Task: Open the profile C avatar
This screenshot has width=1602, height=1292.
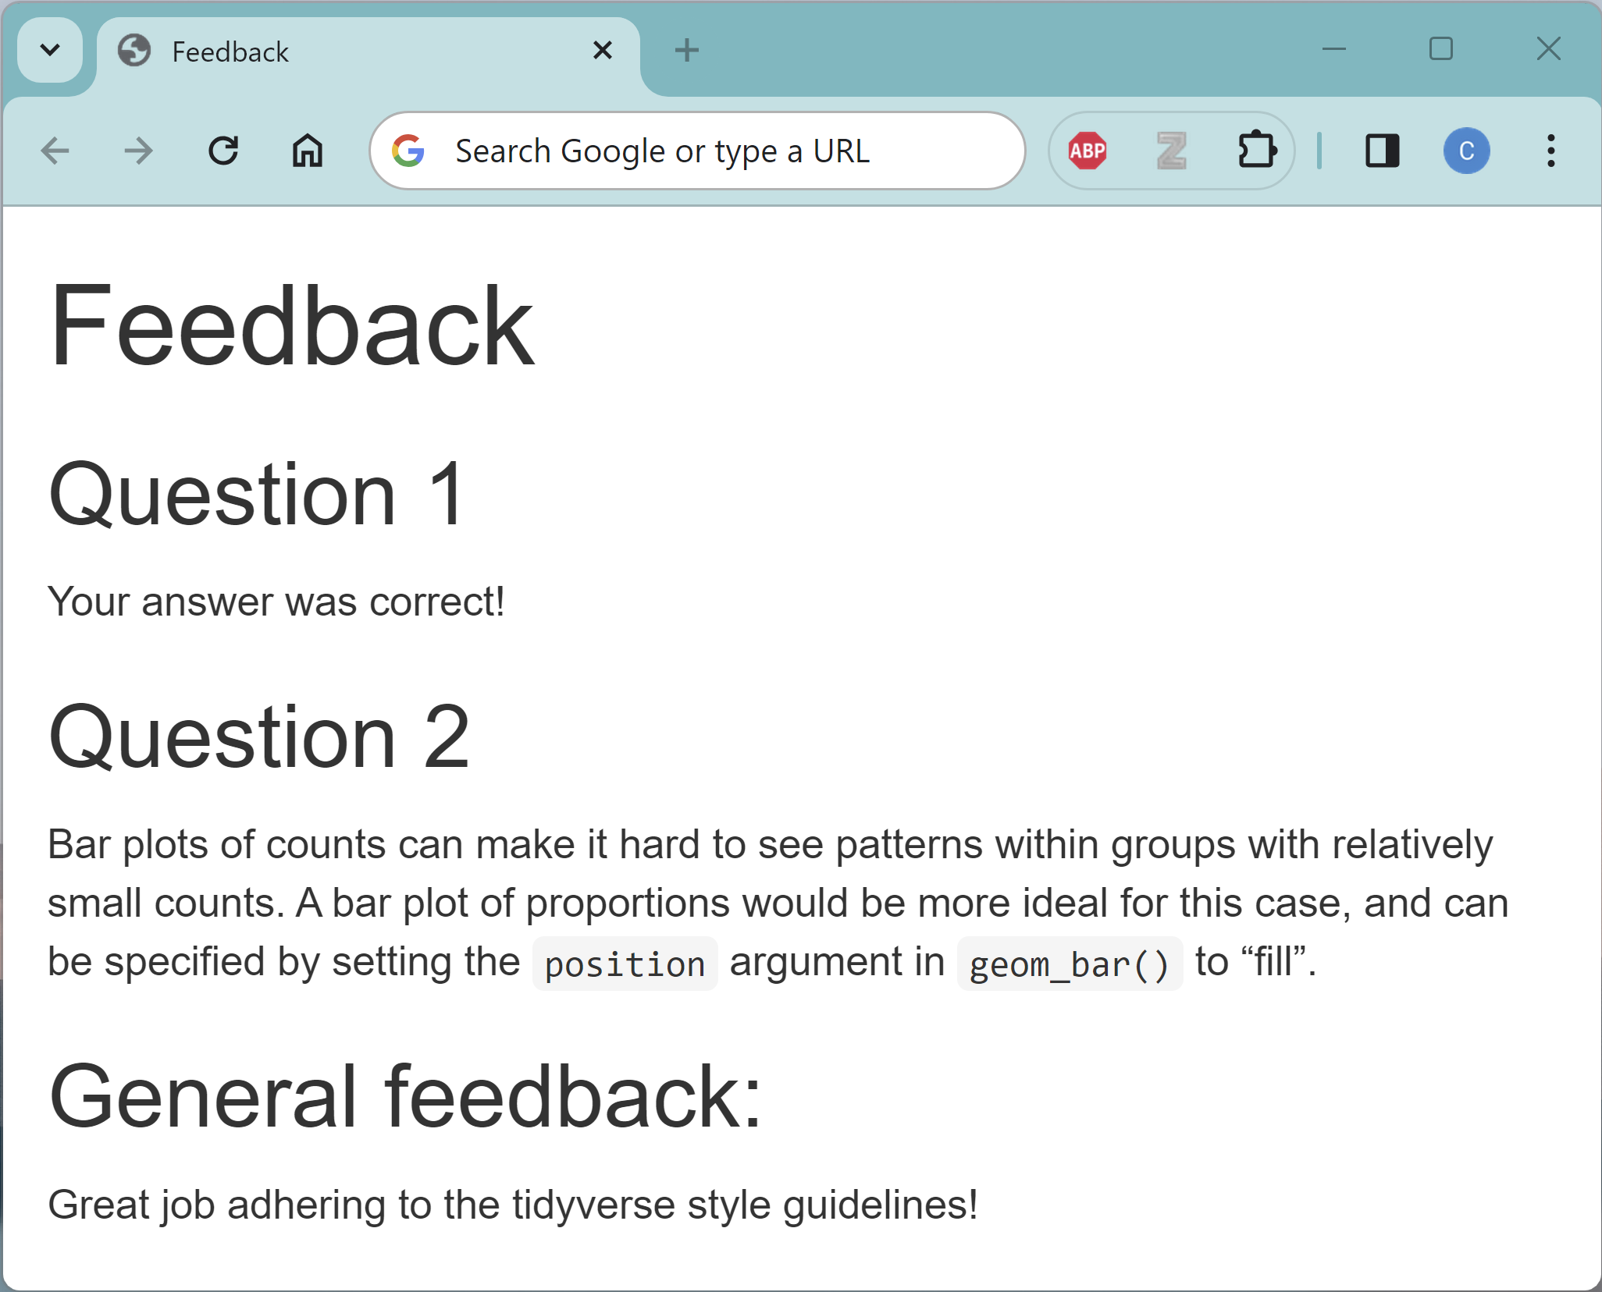Action: tap(1466, 151)
